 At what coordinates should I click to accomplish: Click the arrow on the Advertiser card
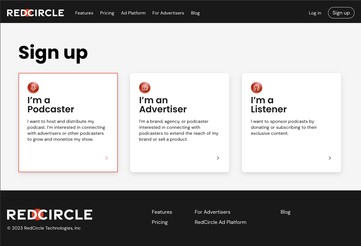[218, 158]
